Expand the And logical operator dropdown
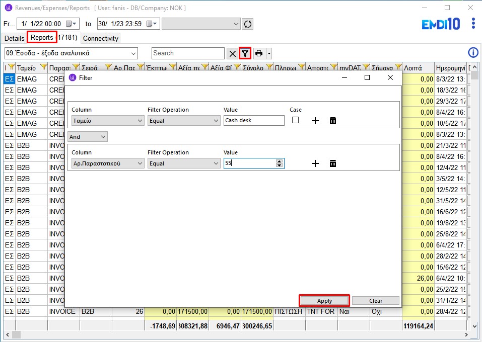The image size is (482, 342). pos(88,137)
